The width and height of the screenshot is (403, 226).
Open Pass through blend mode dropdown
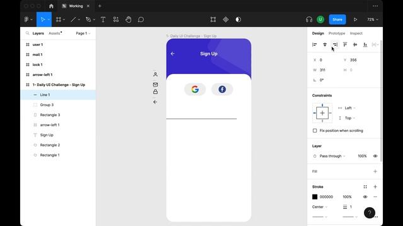click(332, 156)
